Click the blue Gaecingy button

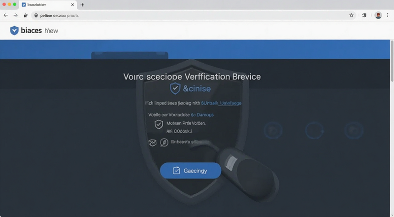[x=191, y=171]
